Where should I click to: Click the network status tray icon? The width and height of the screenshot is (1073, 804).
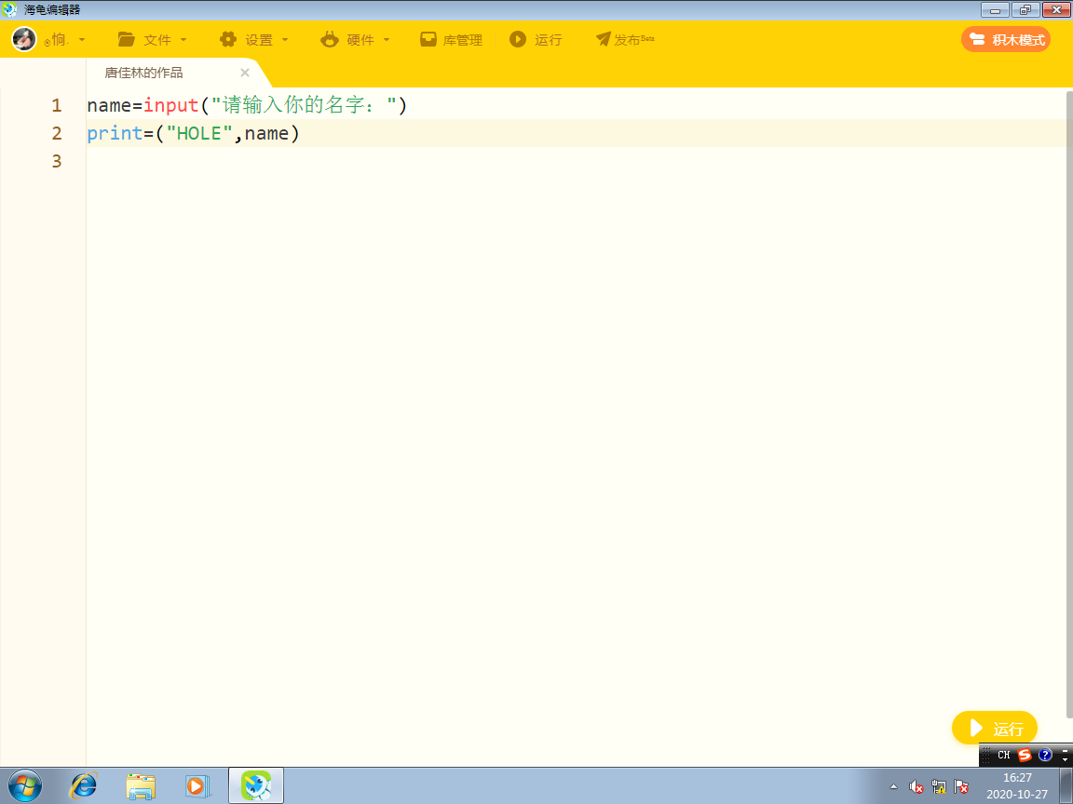click(939, 787)
